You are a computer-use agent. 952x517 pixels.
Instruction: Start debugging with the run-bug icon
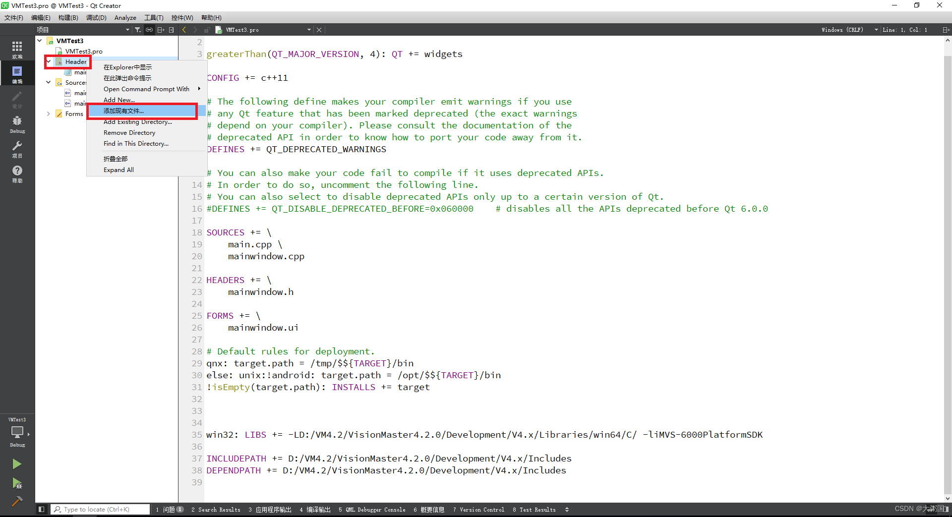pyautogui.click(x=17, y=483)
